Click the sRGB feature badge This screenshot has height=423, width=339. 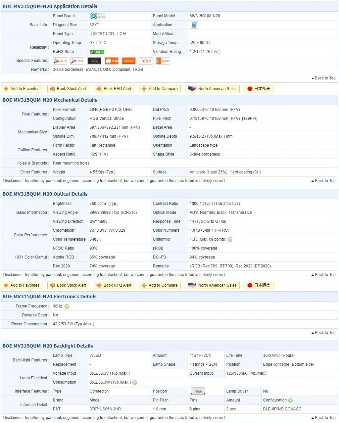(x=77, y=61)
